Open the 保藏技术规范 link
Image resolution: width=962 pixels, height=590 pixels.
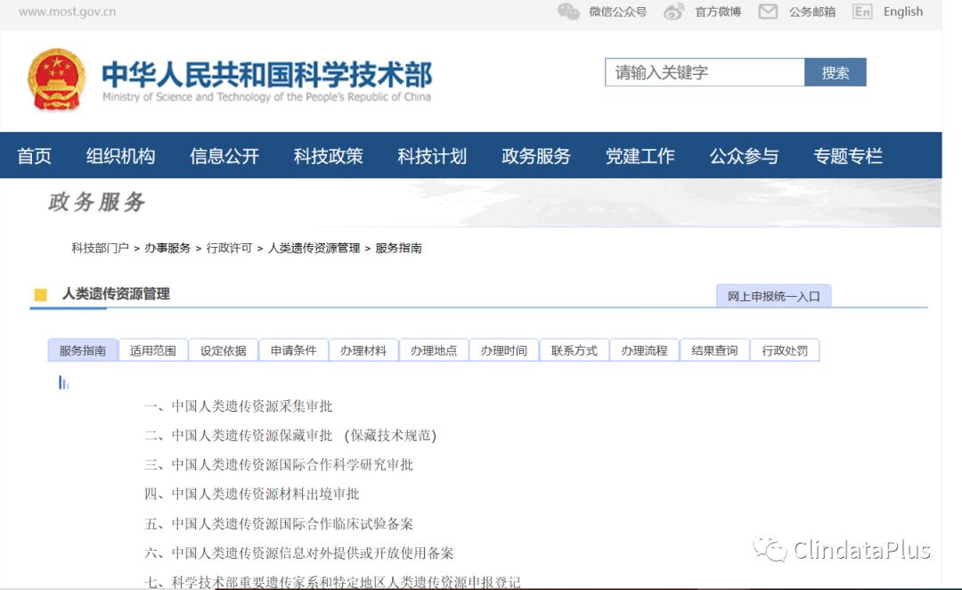pyautogui.click(x=390, y=436)
